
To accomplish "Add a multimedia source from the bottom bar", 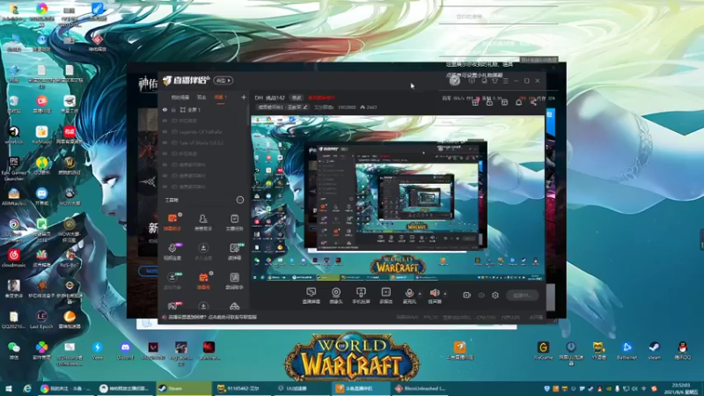I will click(385, 296).
